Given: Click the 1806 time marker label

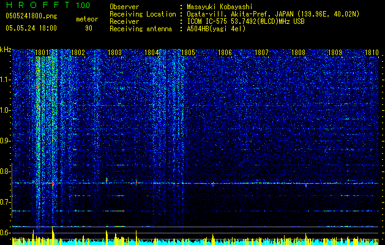Looking at the screenshot, I should click(225, 52).
